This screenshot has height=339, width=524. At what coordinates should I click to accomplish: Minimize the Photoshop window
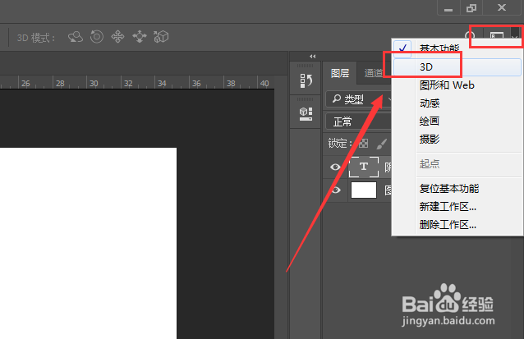point(448,7)
